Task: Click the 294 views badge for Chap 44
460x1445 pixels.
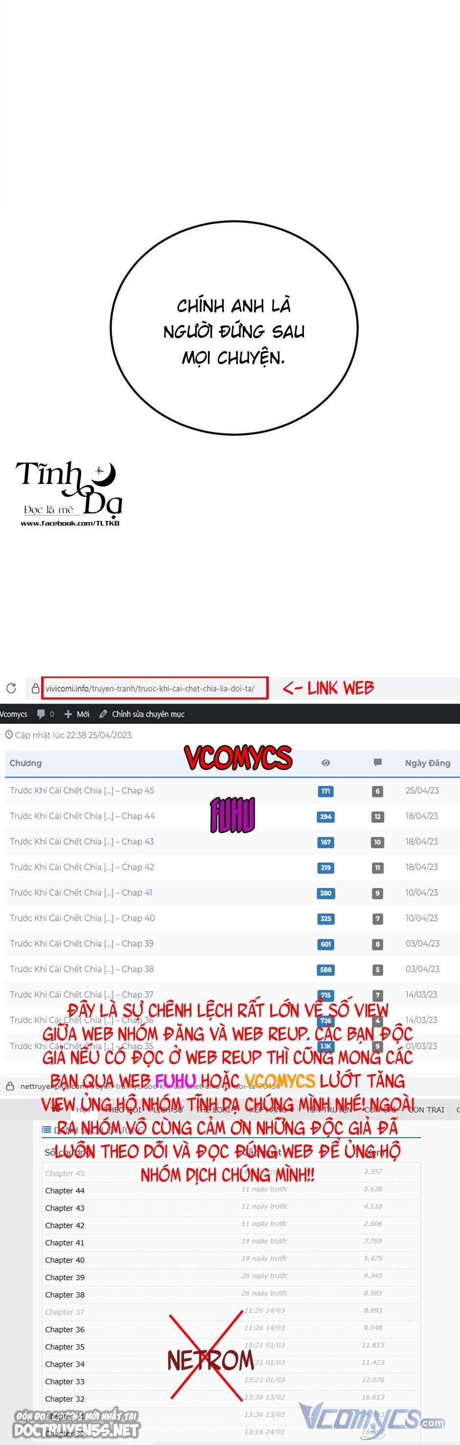Action: tap(325, 817)
